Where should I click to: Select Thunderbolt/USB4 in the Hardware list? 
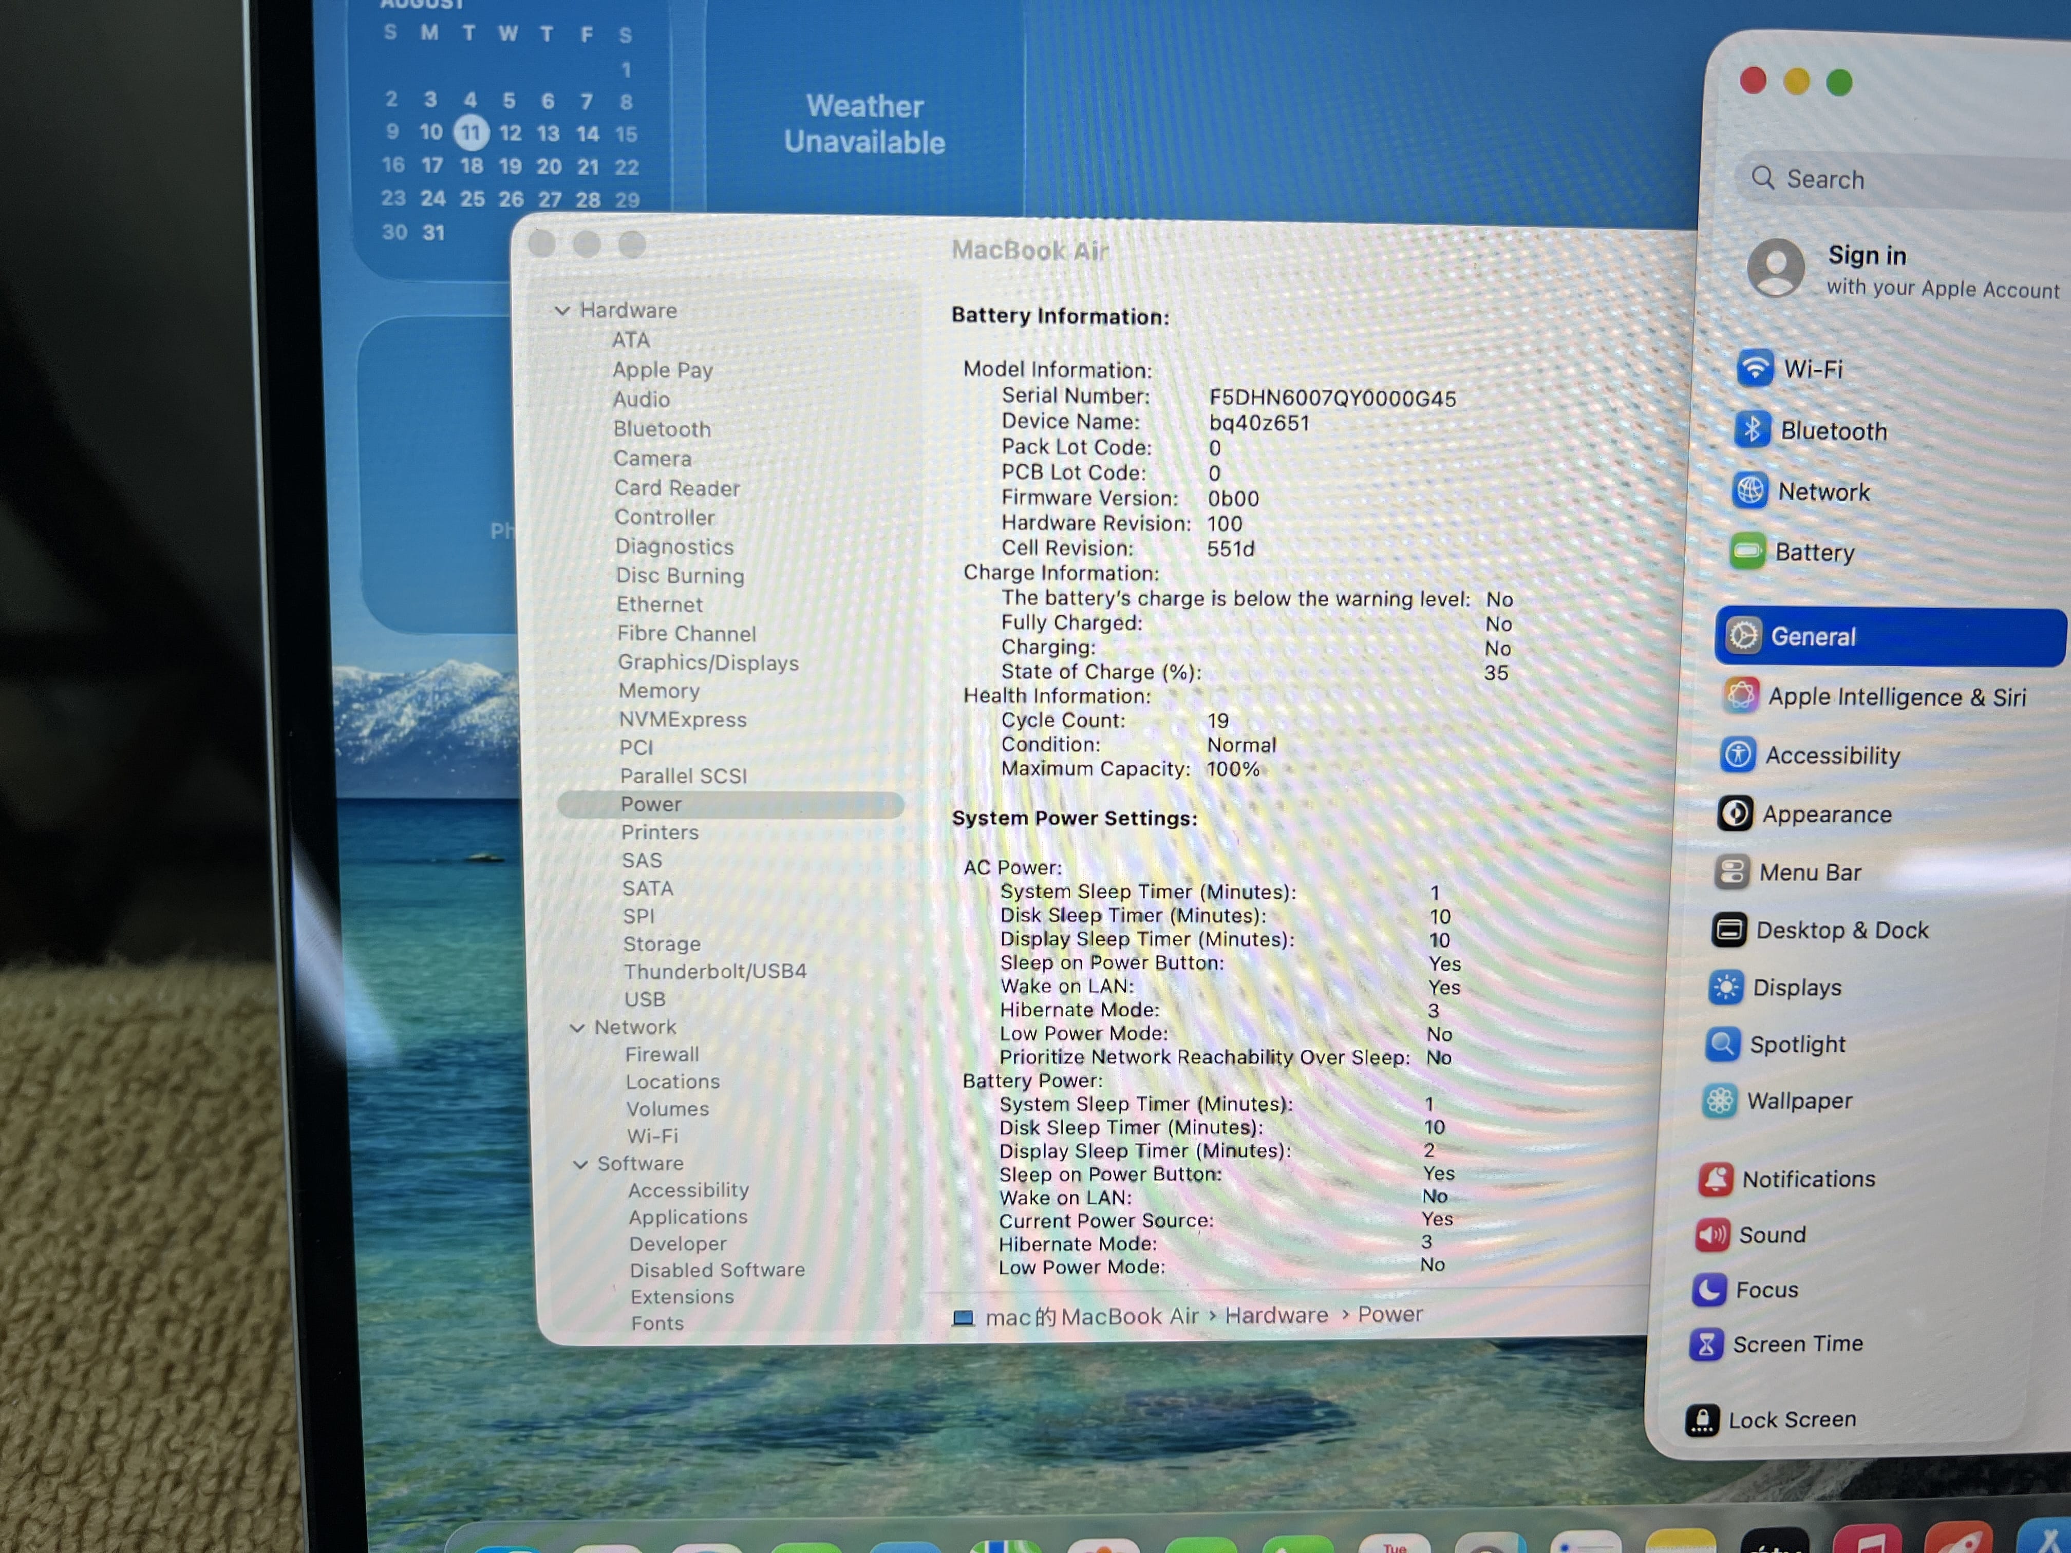[x=714, y=972]
